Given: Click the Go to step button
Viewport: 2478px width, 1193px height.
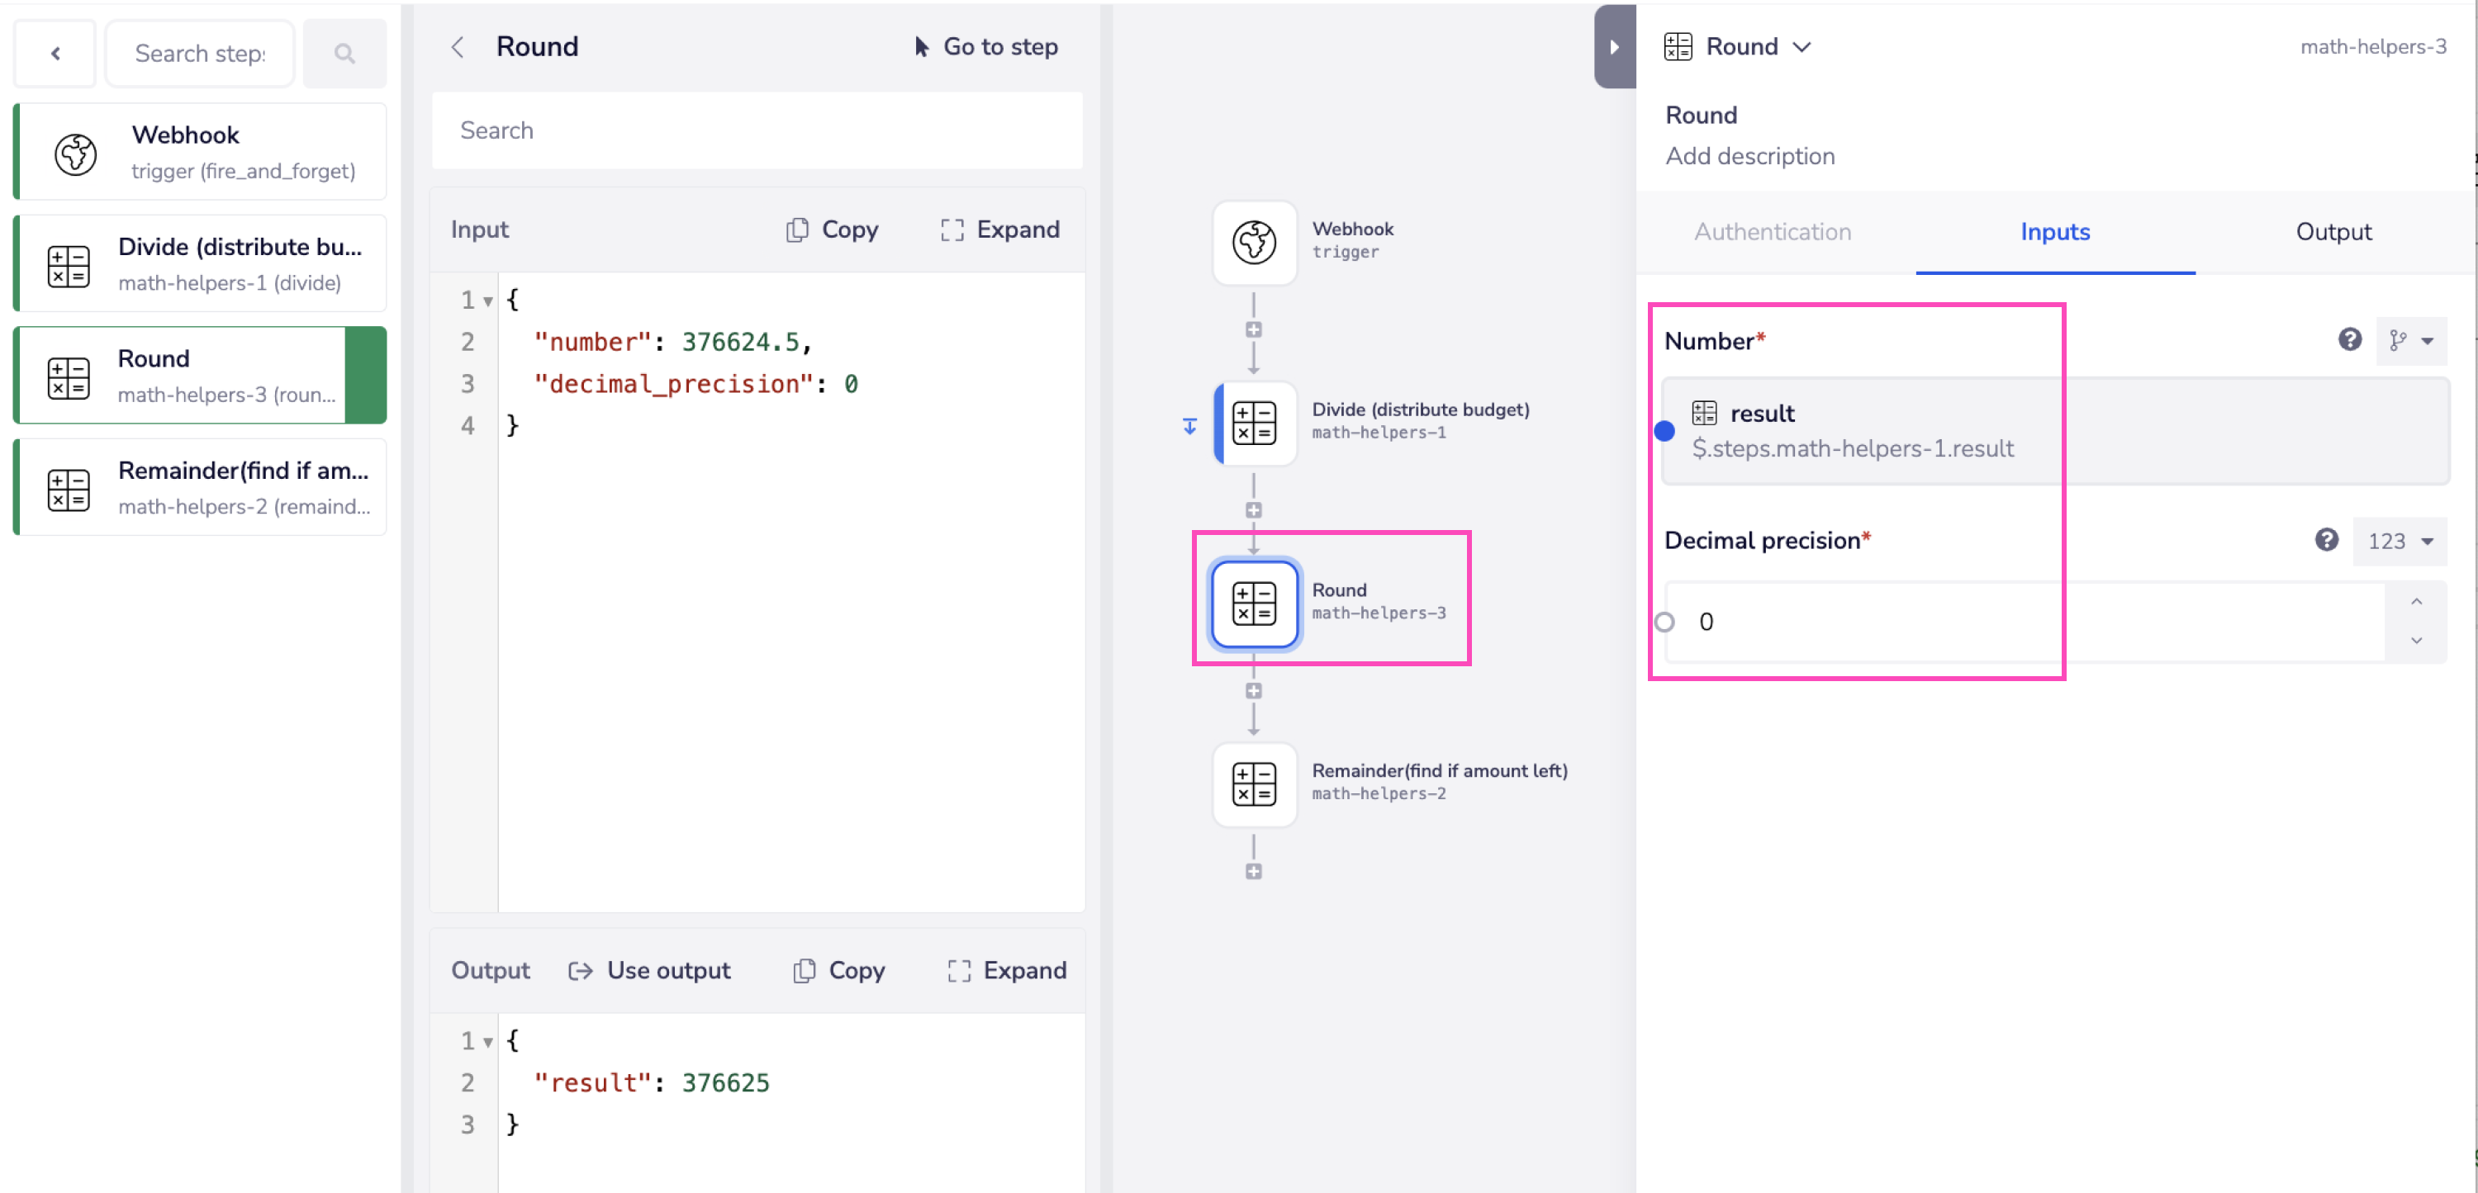Looking at the screenshot, I should [985, 46].
